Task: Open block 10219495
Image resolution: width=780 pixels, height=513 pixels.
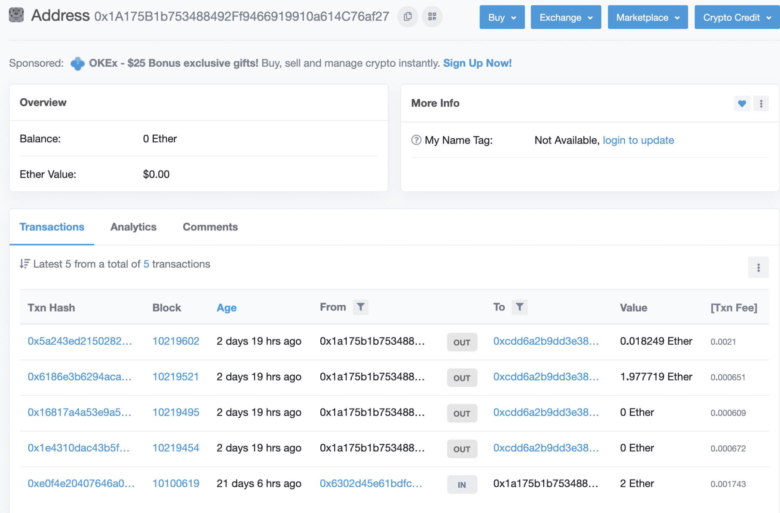Action: [176, 412]
